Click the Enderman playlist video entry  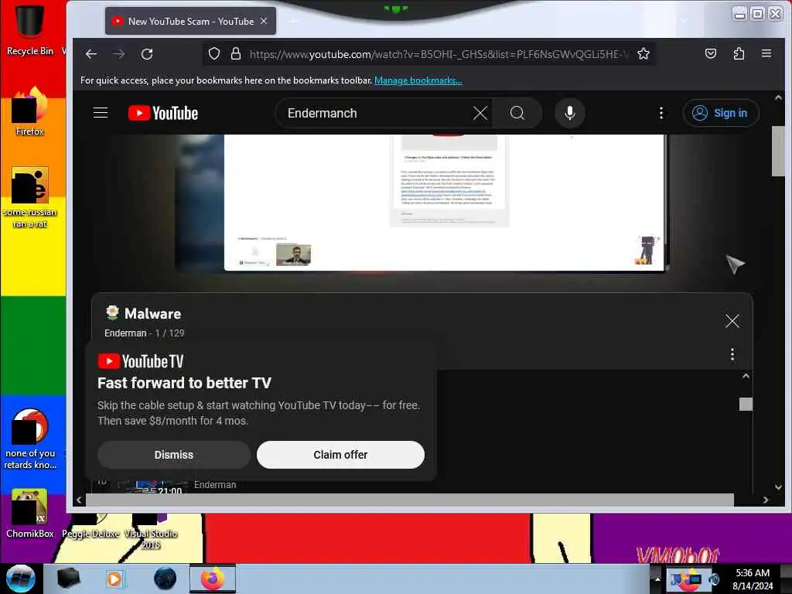[x=215, y=485]
